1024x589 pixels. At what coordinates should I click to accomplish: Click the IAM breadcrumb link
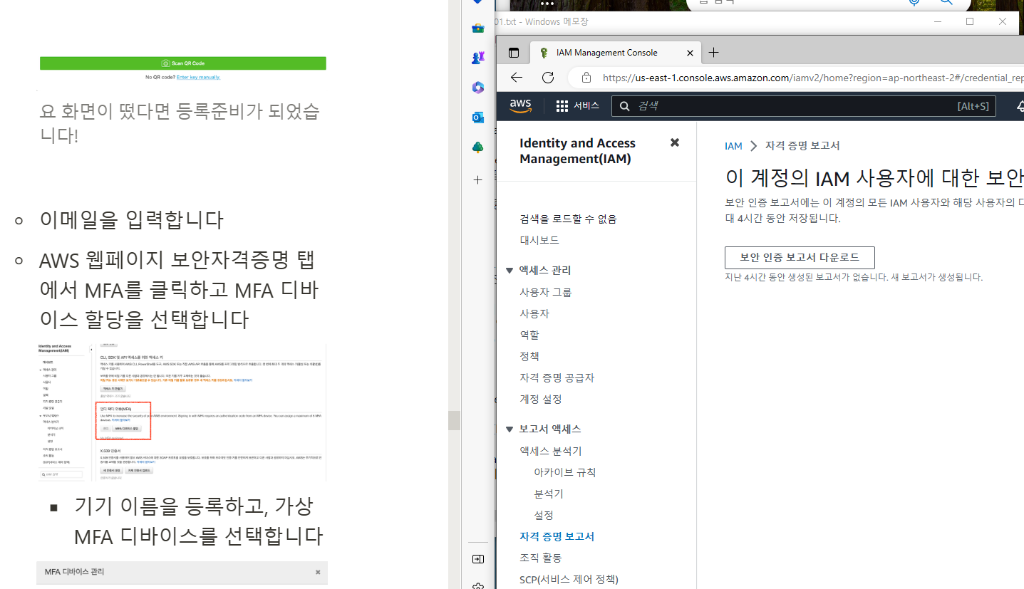[733, 146]
